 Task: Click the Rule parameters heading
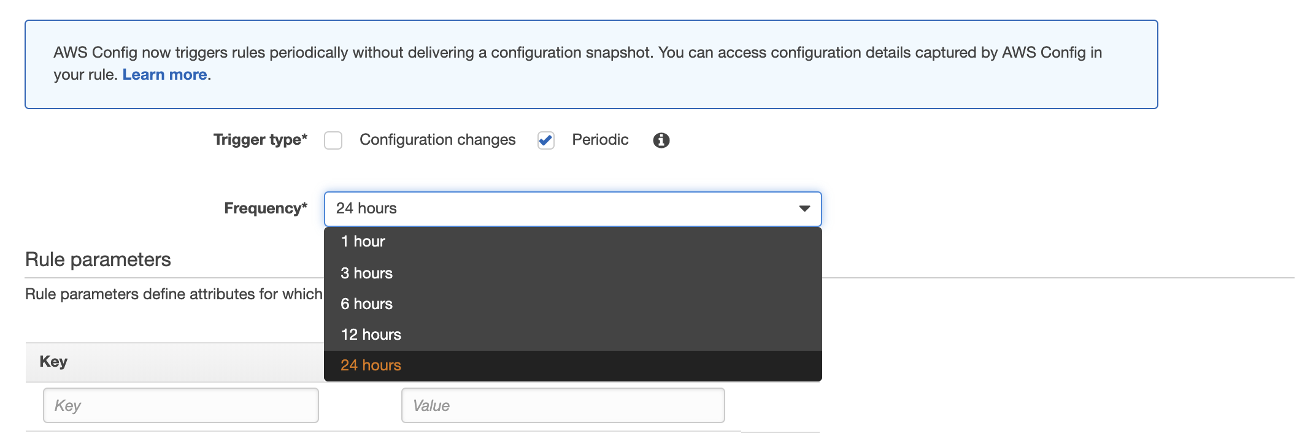tap(98, 259)
